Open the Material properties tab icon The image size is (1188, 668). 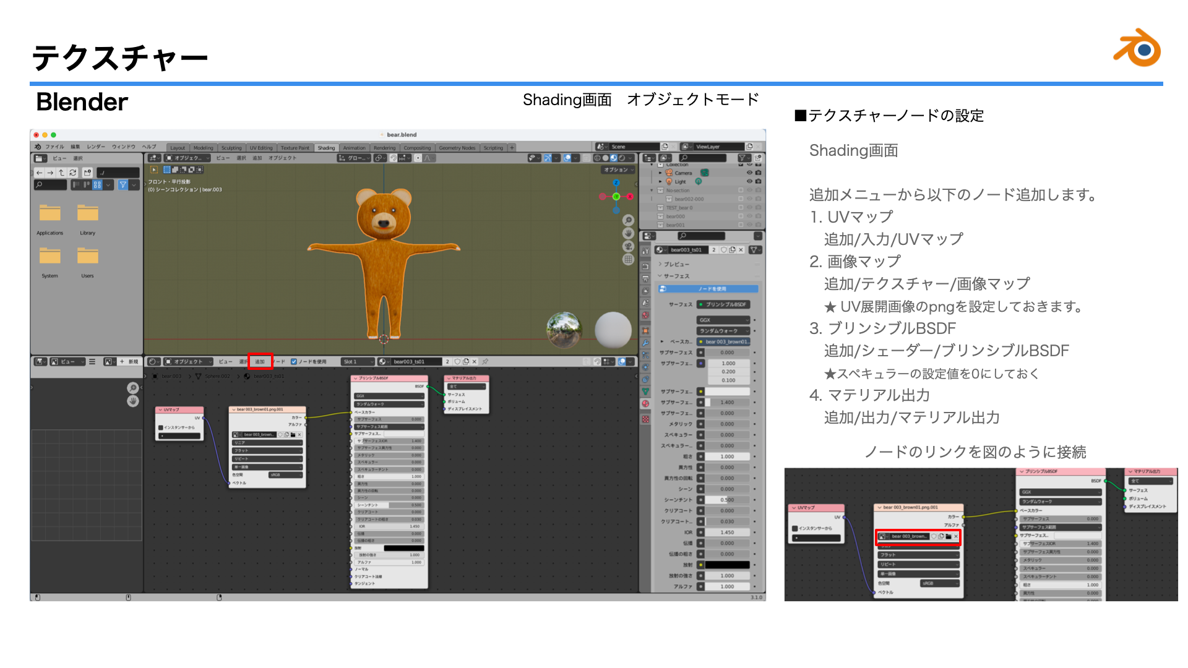click(x=645, y=403)
